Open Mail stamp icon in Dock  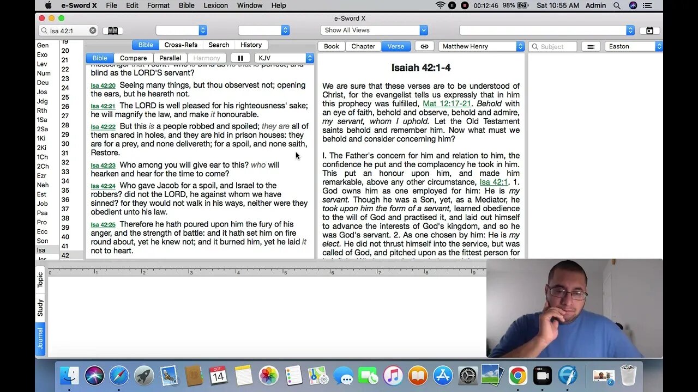pos(169,376)
